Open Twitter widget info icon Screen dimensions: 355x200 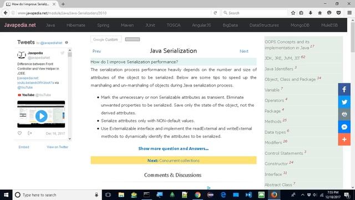67,42
